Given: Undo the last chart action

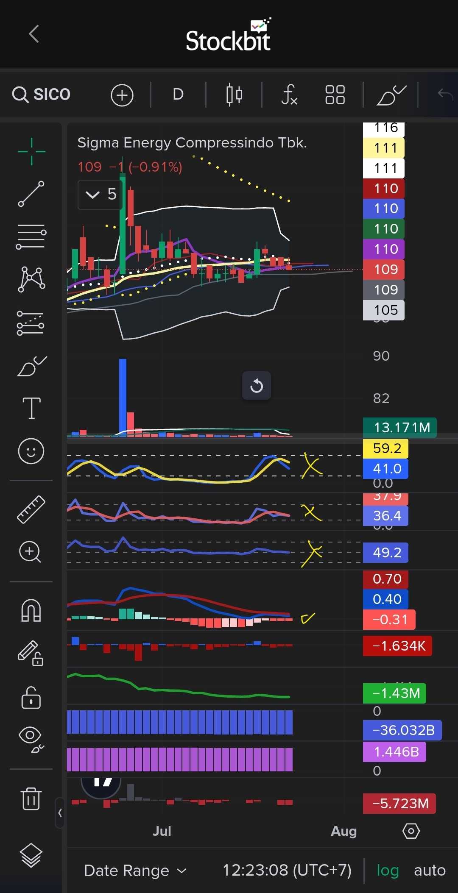Looking at the screenshot, I should 445,94.
